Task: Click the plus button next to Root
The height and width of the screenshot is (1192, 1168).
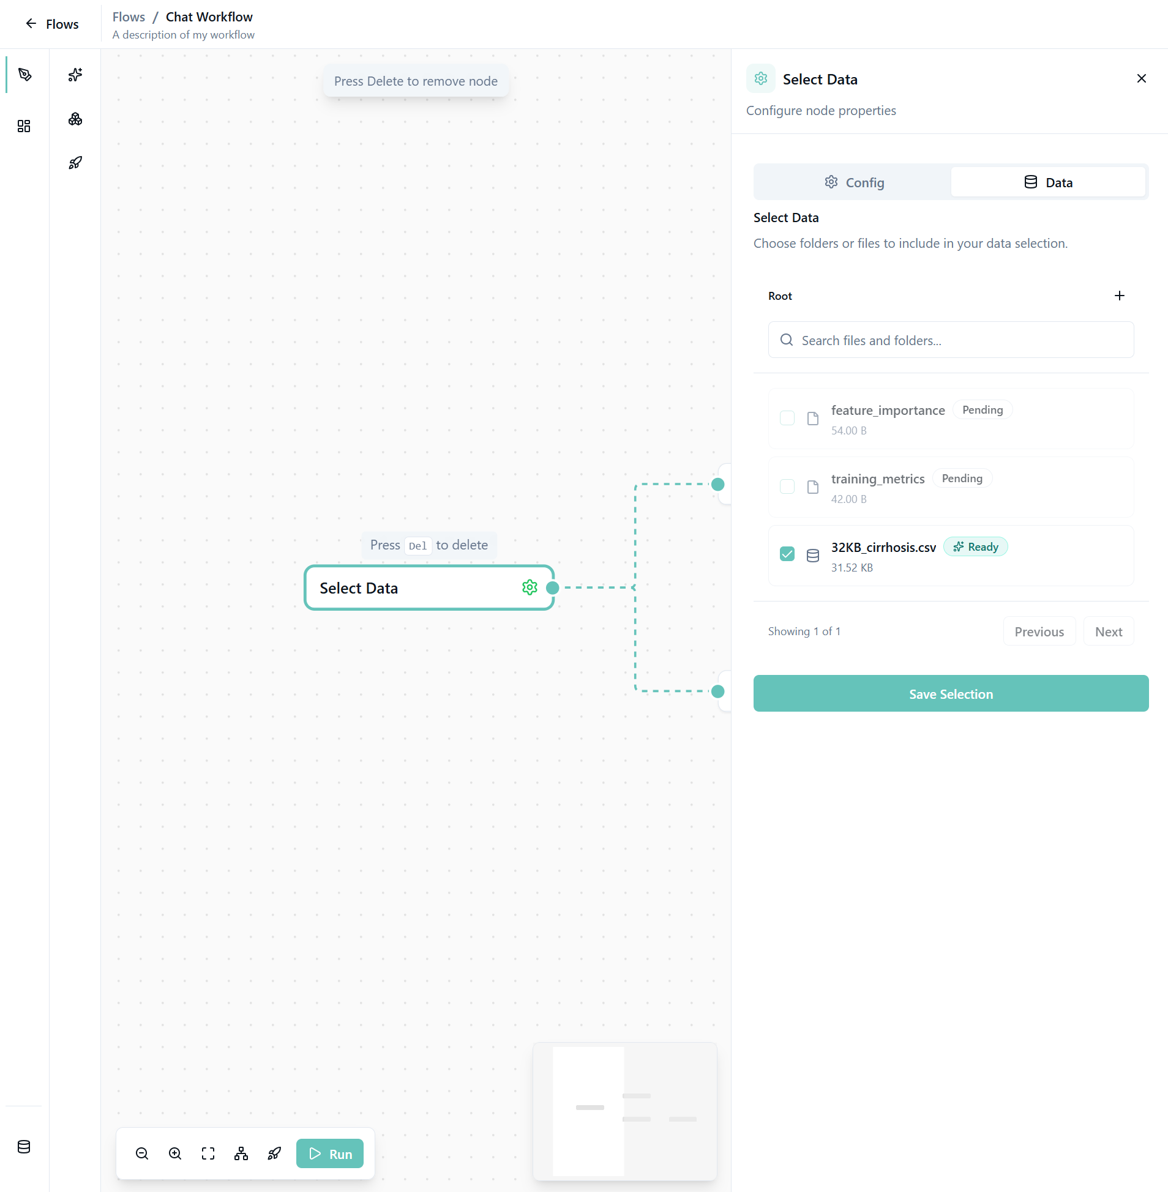Action: [x=1119, y=296]
